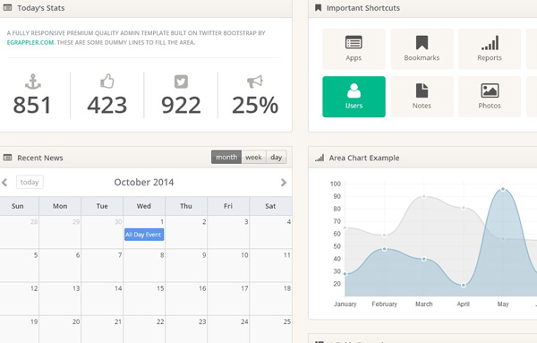This screenshot has height=343, width=537.
Task: Click the grey March data point
Action: tap(424, 197)
